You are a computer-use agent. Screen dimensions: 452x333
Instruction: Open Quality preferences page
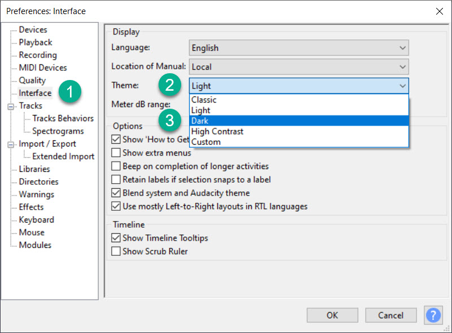32,81
